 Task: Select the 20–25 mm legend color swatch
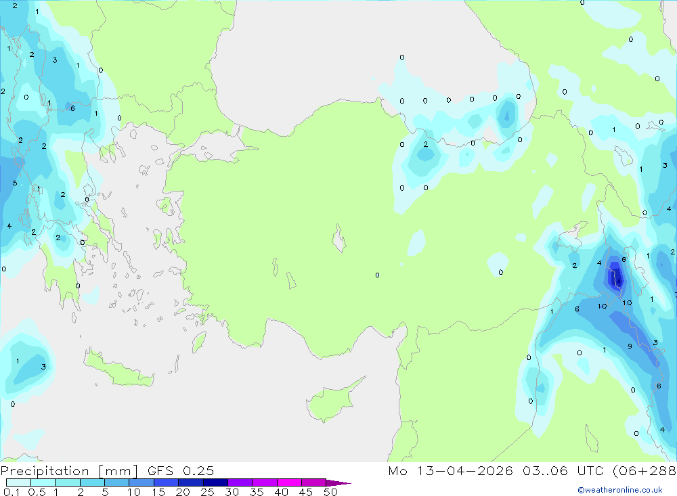click(191, 482)
